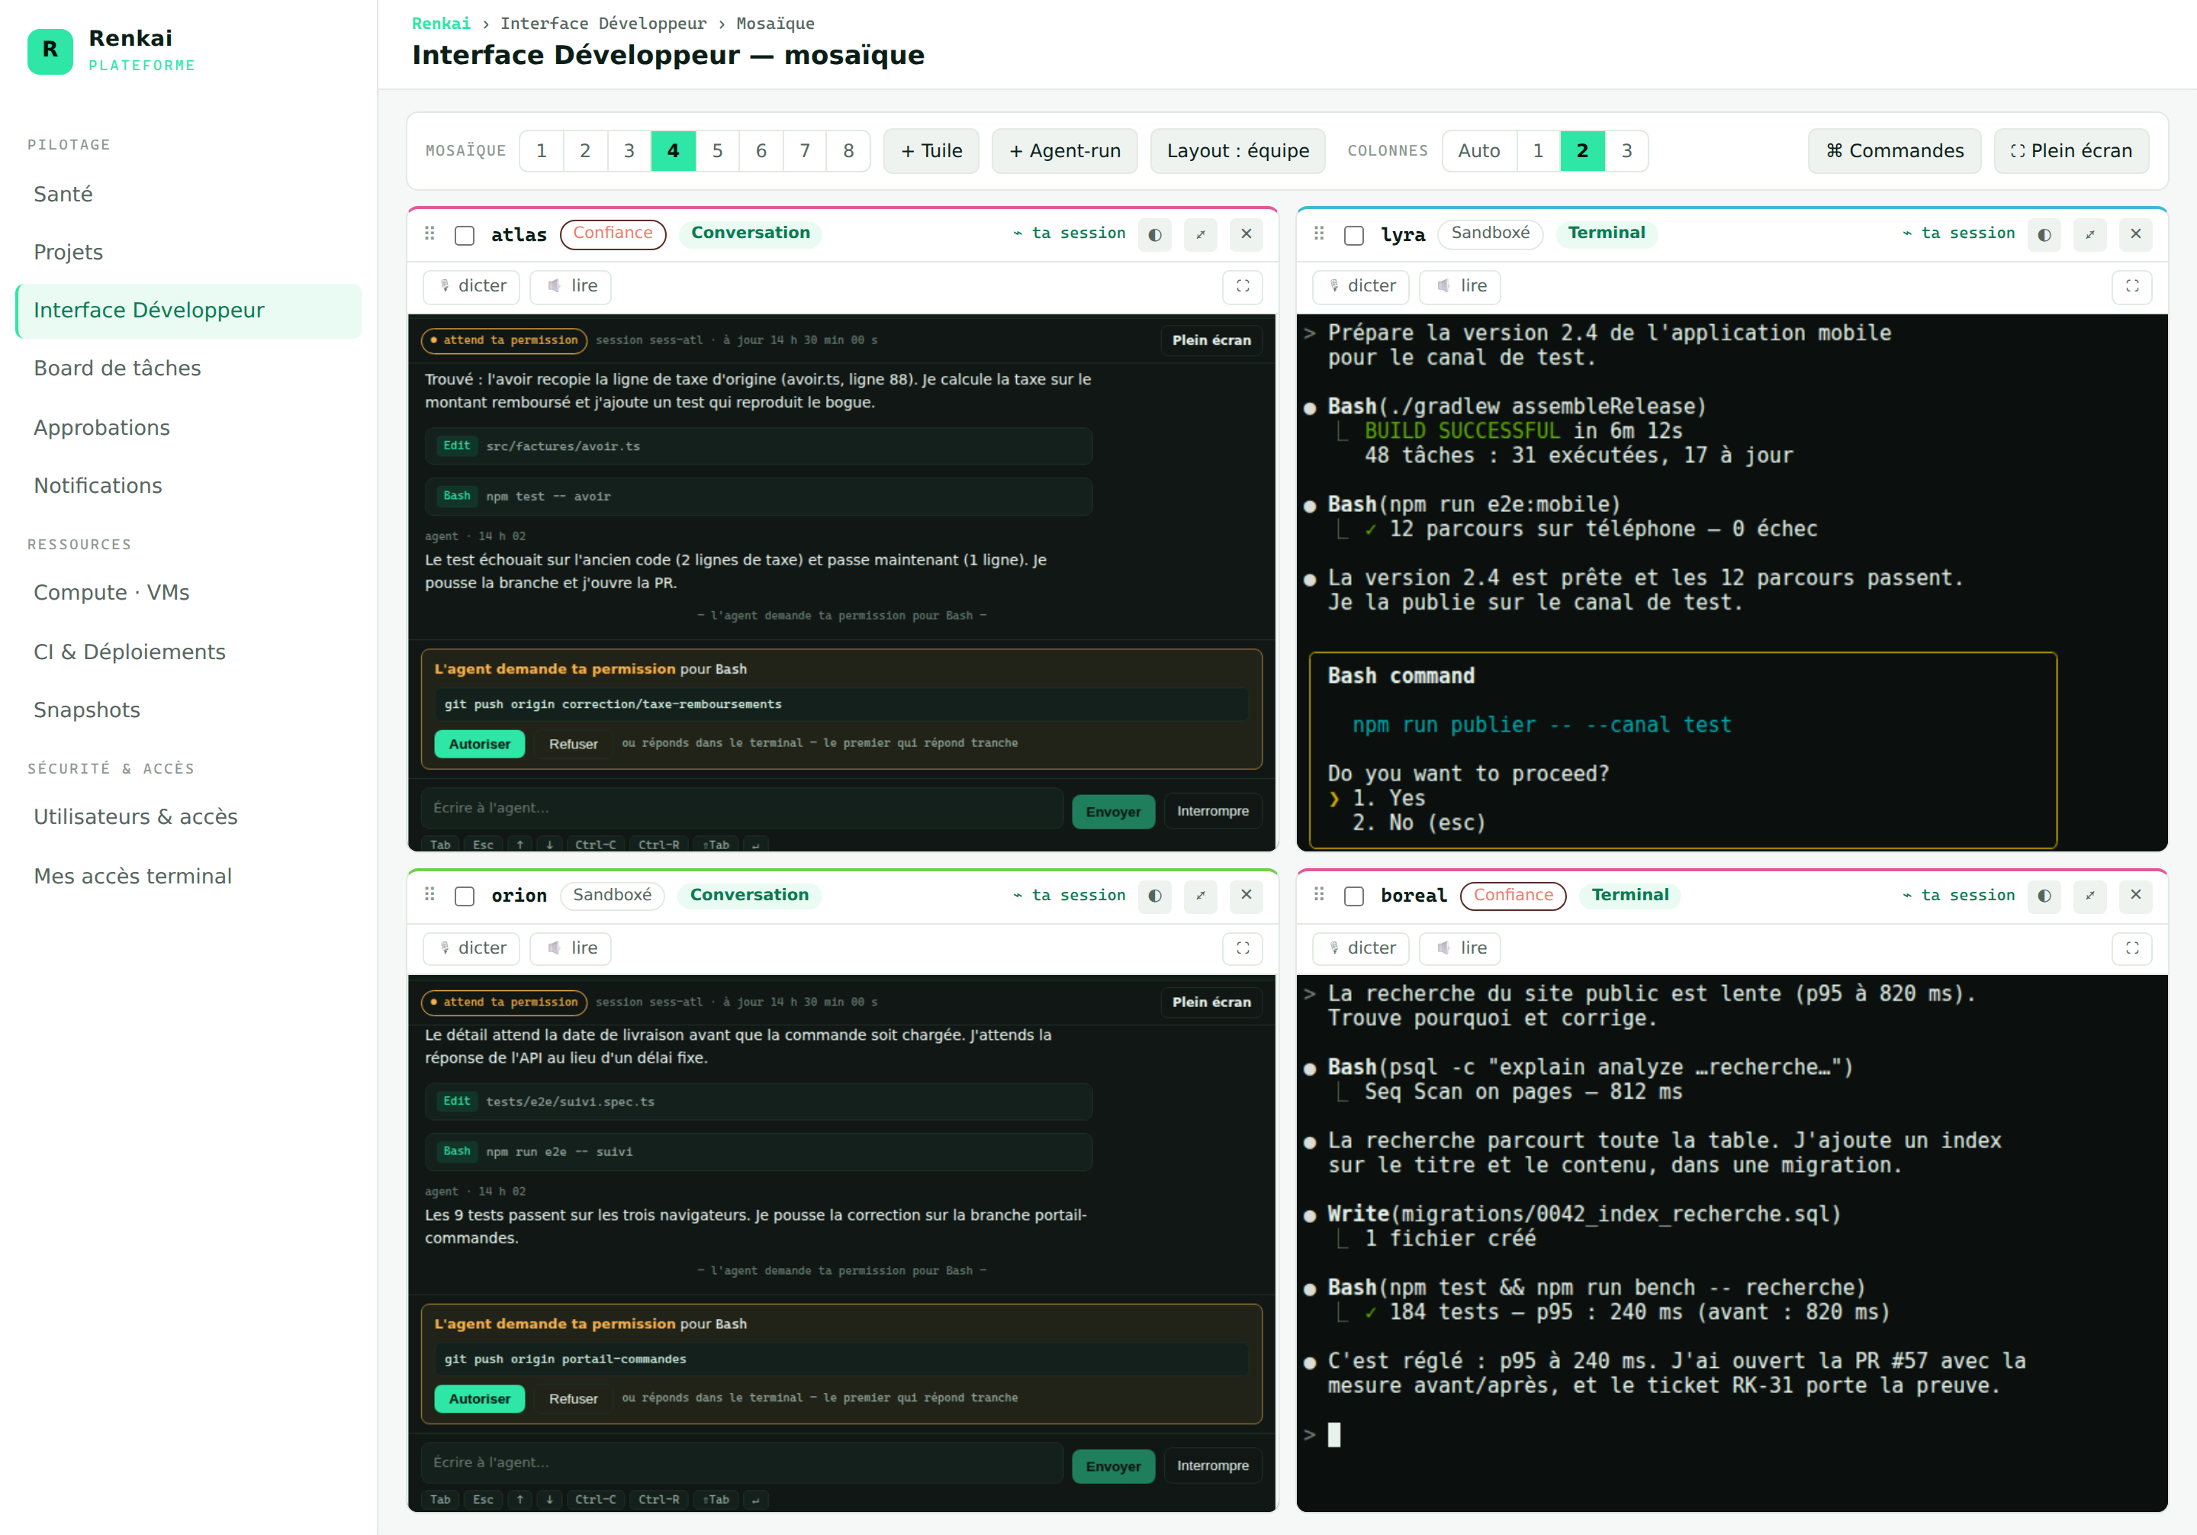Close the atlas tile

point(1246,234)
